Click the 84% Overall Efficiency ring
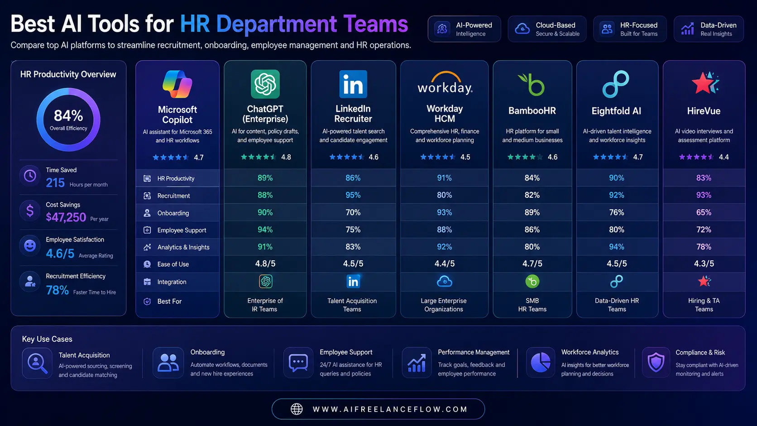This screenshot has width=757, height=426. 68,120
